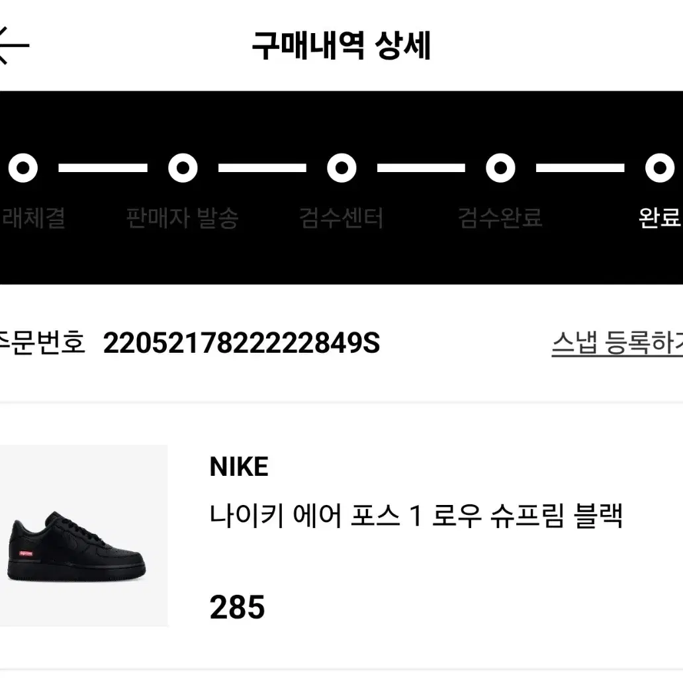Select the NIKE brand name

pos(239,467)
